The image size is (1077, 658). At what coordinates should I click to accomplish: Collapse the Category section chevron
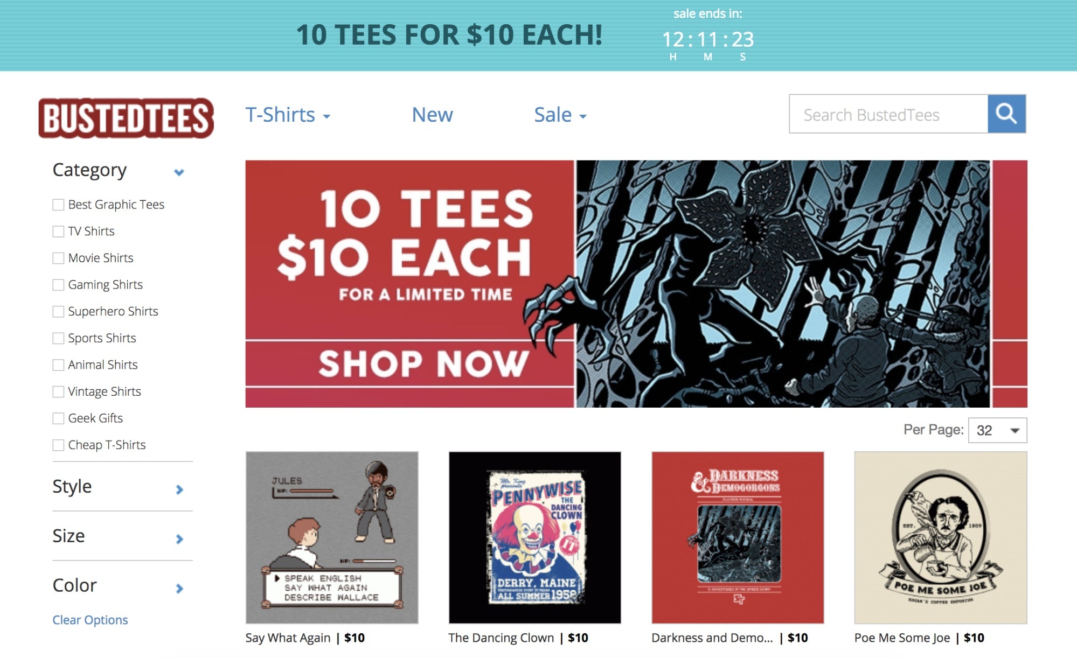[x=179, y=172]
